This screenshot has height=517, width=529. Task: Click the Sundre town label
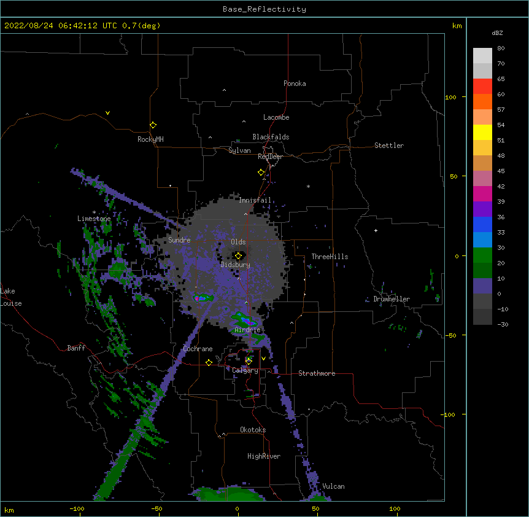[x=179, y=240]
